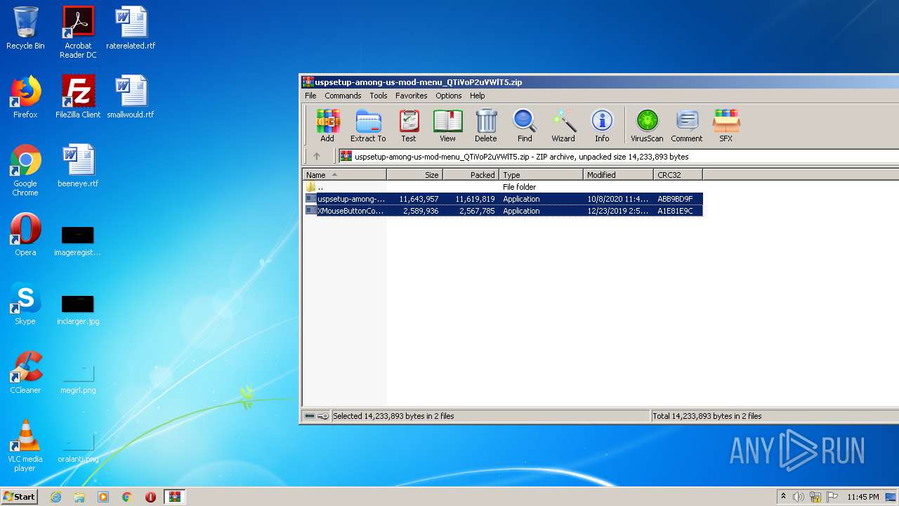Image resolution: width=899 pixels, height=506 pixels.
Task: Click the CRC32 value ABB9BD9F
Action: tap(675, 199)
